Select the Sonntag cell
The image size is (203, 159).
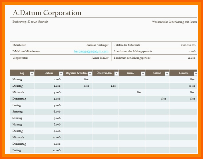pos(22,118)
